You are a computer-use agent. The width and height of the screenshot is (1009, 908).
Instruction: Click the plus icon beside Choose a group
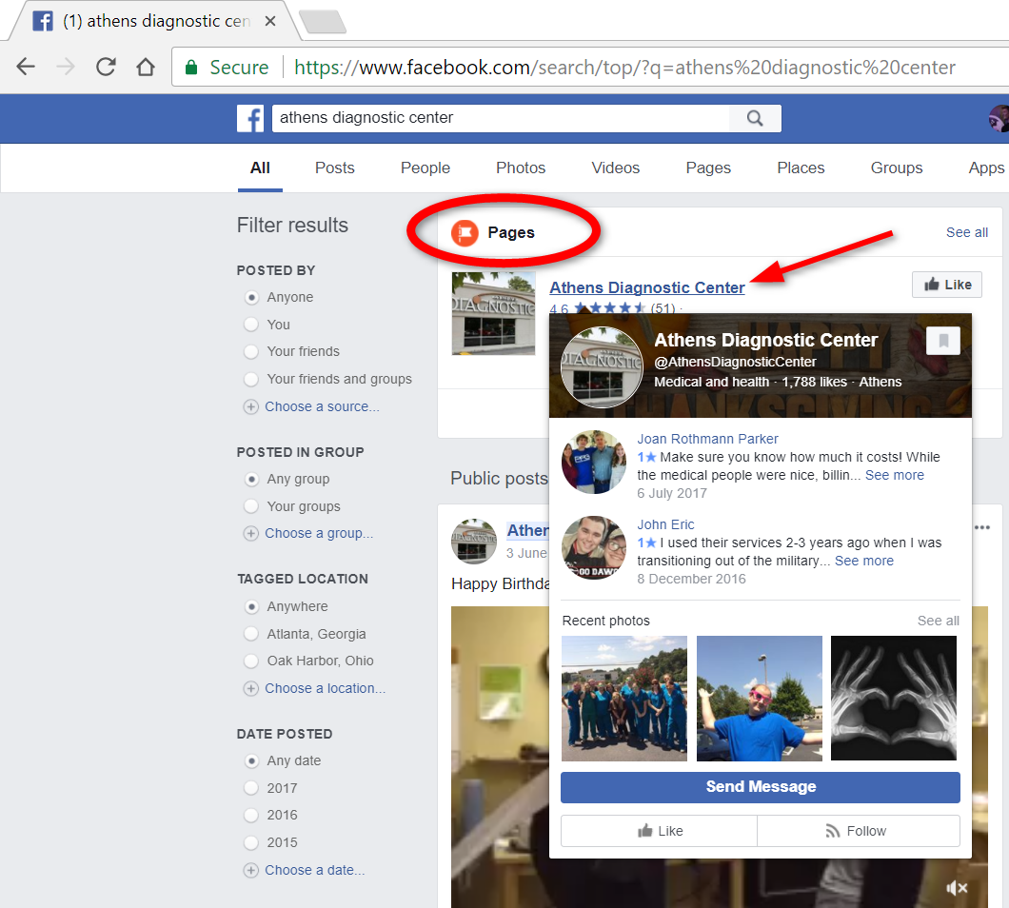coord(251,534)
